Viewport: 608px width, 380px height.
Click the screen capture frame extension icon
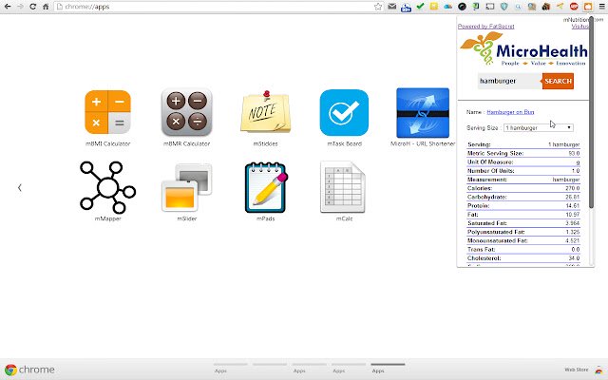pos(490,7)
